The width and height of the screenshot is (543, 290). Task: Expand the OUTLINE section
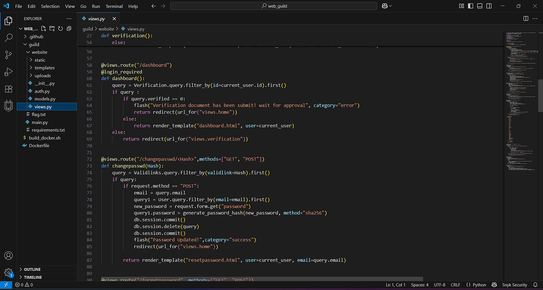click(x=32, y=269)
